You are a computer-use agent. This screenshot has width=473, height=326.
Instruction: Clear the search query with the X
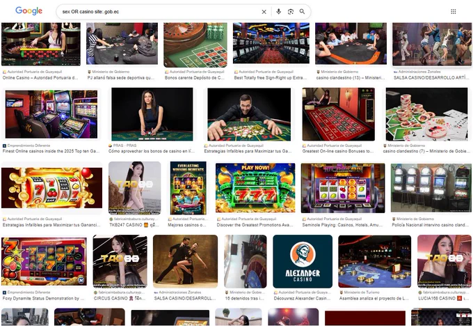(x=264, y=12)
